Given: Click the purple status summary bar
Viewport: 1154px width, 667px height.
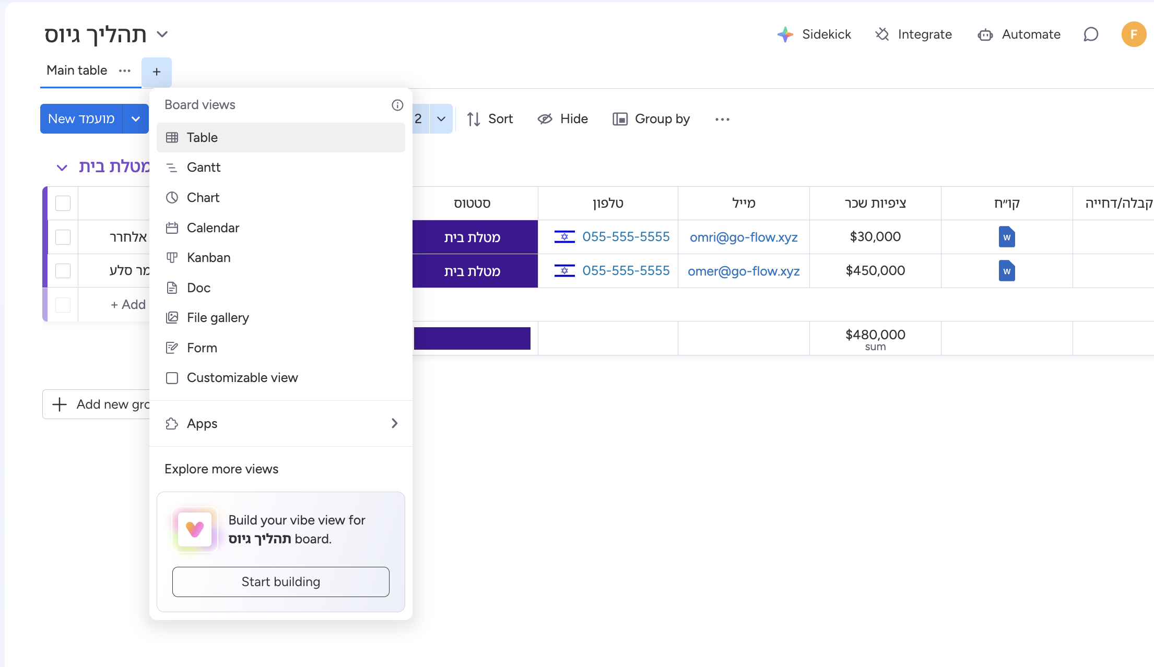Looking at the screenshot, I should tap(472, 338).
